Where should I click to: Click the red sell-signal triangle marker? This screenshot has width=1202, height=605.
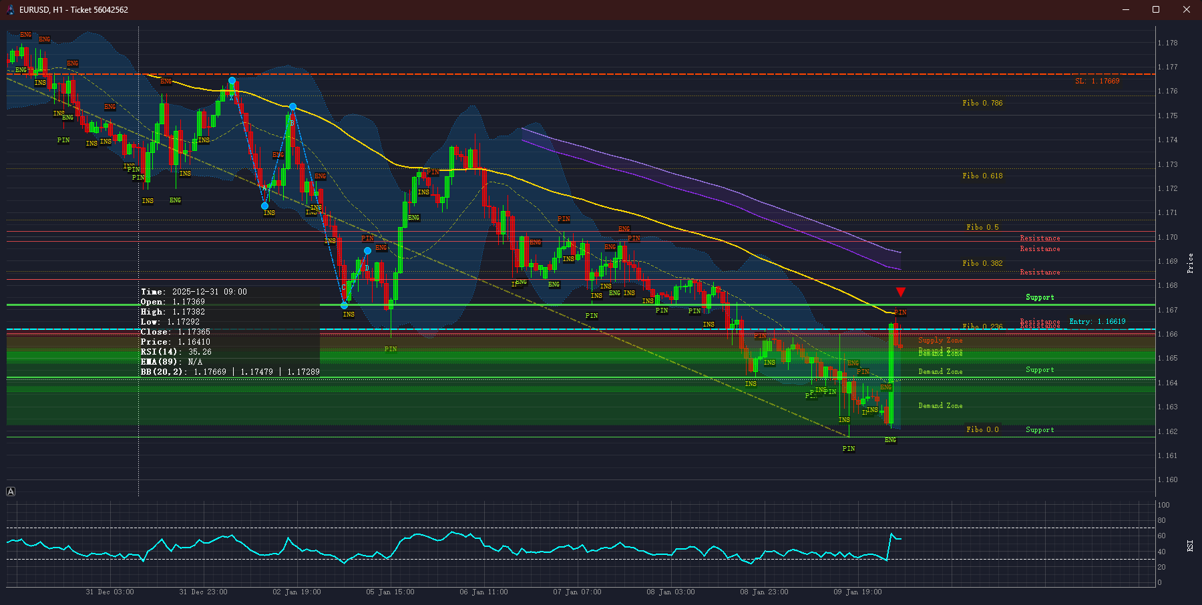tap(901, 292)
